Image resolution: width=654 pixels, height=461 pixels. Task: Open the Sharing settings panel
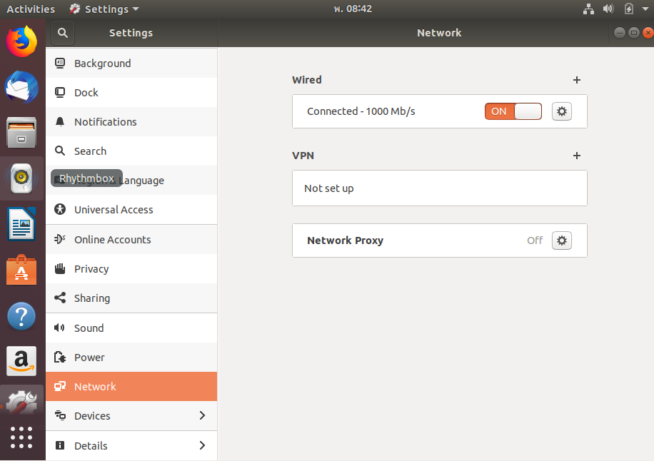[92, 298]
